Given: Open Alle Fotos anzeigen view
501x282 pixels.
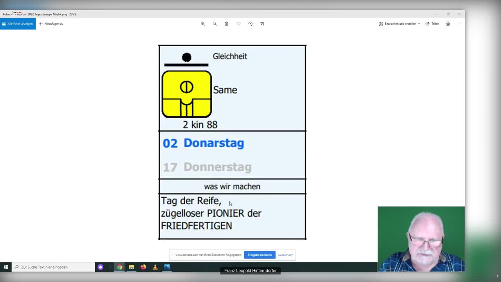Looking at the screenshot, I should click(x=18, y=23).
